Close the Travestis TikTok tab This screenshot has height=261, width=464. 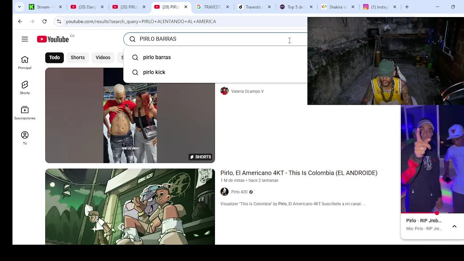[x=269, y=7]
